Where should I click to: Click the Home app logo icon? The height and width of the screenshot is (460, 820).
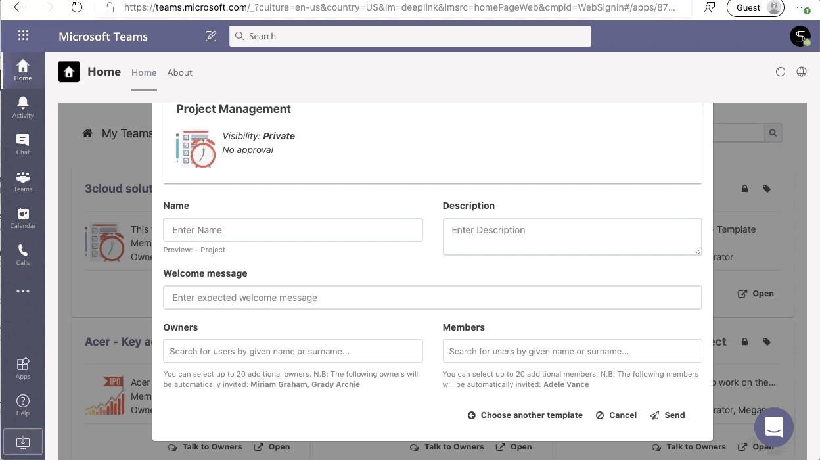coord(69,72)
